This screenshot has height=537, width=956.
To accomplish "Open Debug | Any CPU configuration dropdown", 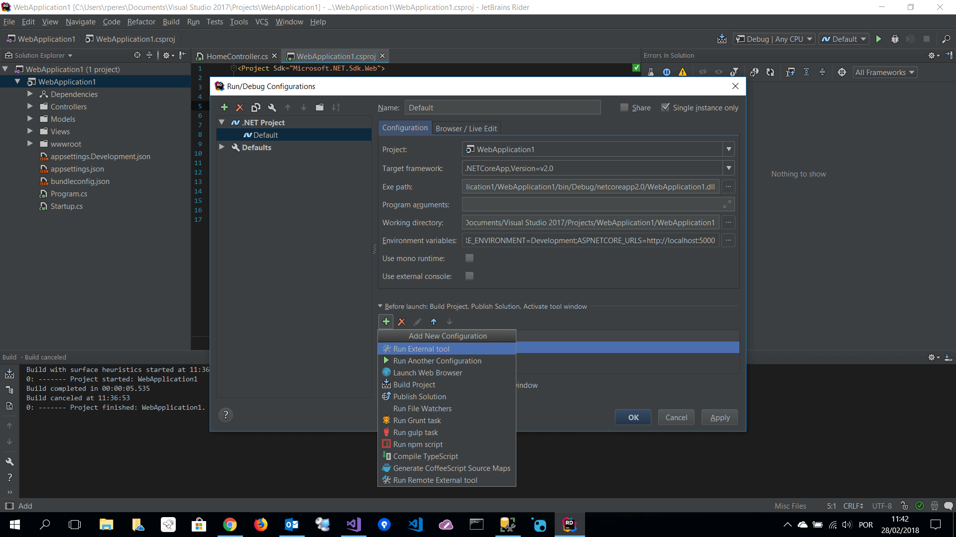I will point(774,39).
